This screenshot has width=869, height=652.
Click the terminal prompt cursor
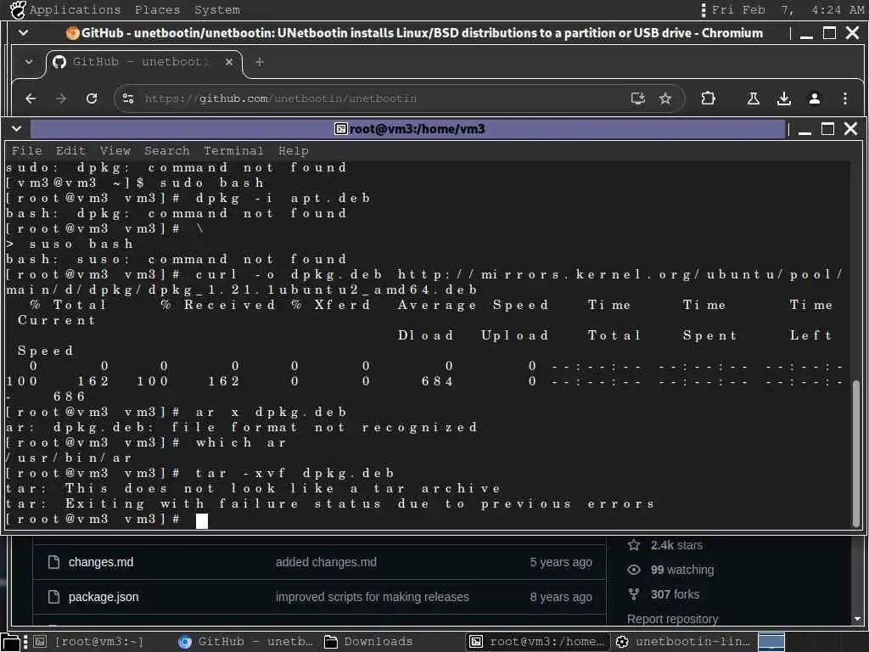click(202, 520)
